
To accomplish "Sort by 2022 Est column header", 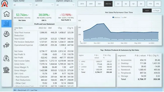I will pyautogui.click(x=42, y=28).
